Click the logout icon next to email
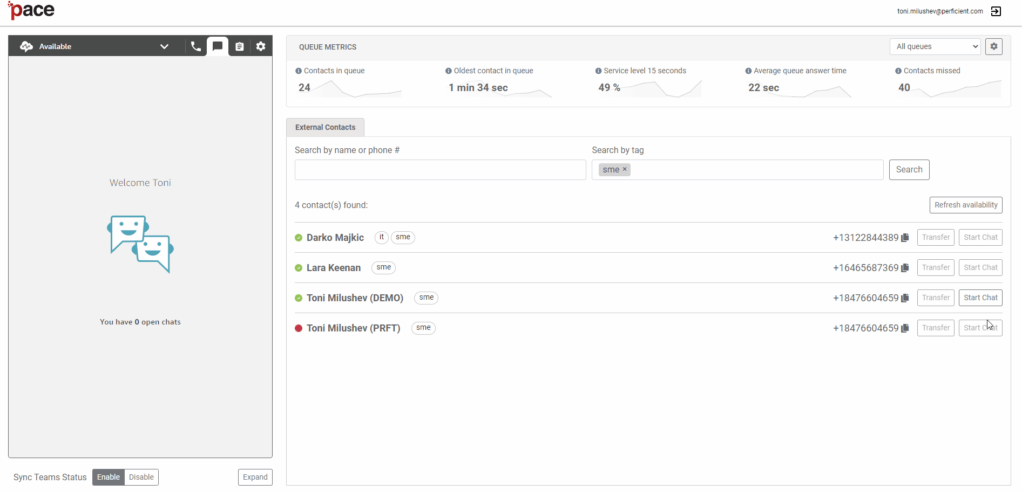 (x=996, y=11)
